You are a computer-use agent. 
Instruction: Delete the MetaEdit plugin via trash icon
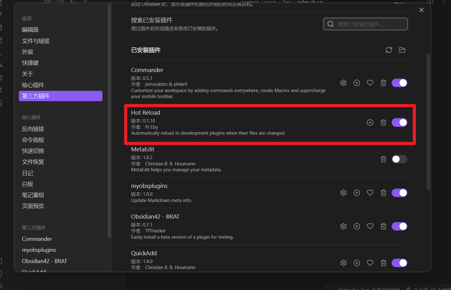click(383, 159)
